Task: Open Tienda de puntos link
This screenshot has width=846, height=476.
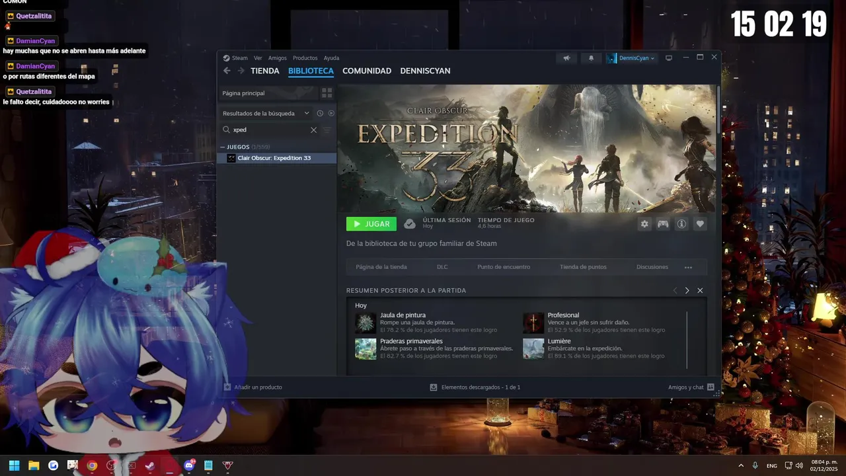Action: click(583, 267)
